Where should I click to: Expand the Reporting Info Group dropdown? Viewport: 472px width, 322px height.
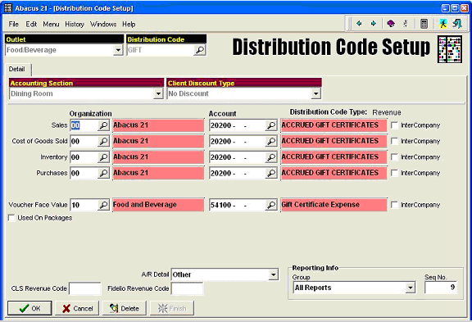[x=410, y=288]
